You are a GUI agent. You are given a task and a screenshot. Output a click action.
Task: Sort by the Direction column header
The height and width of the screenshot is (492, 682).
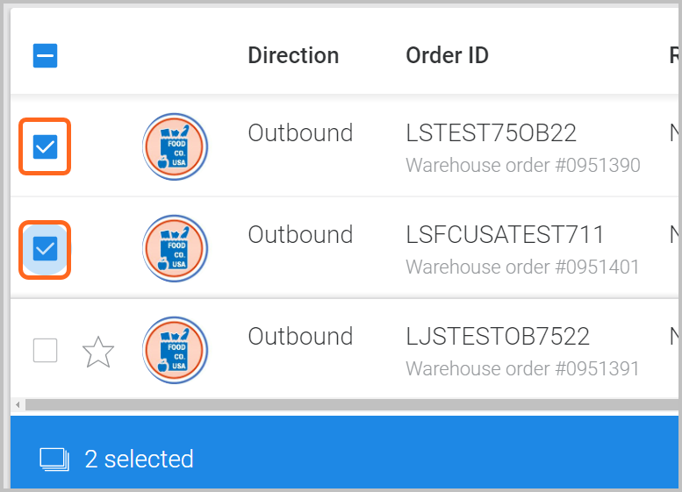(x=293, y=55)
